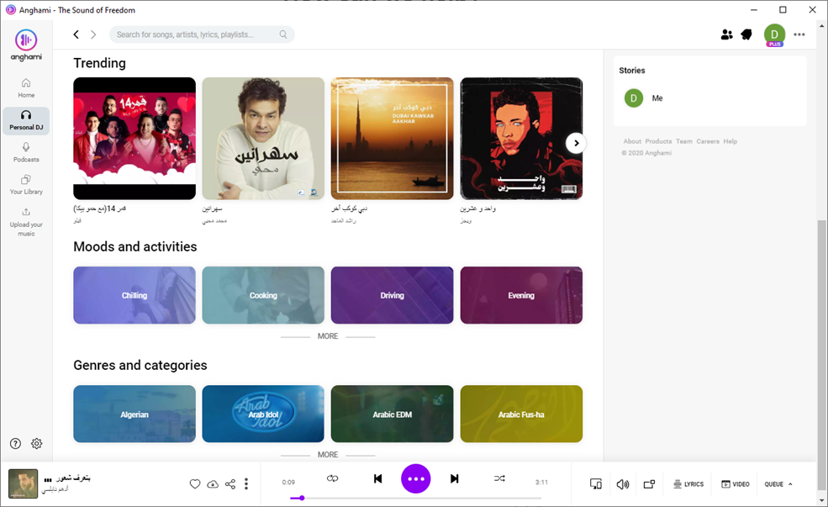Share the current song
Image resolution: width=828 pixels, height=507 pixels.
pos(230,483)
